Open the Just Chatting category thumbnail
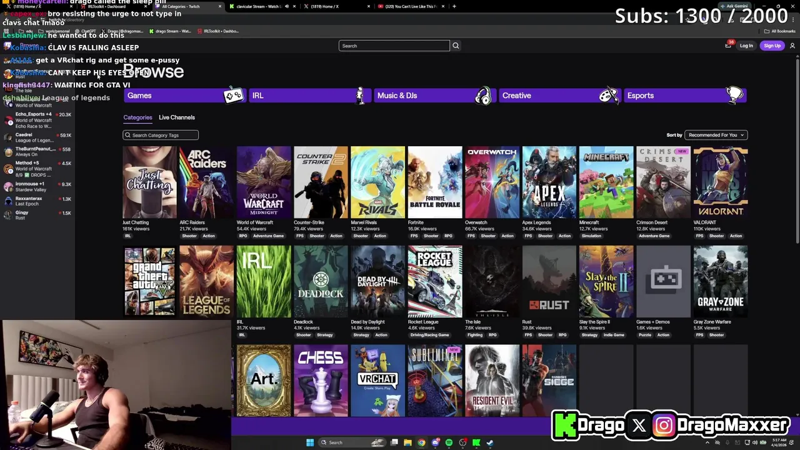The height and width of the screenshot is (450, 800). click(x=149, y=182)
